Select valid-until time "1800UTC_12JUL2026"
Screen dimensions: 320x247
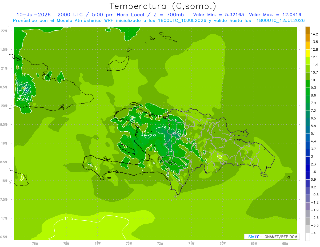point(281,21)
